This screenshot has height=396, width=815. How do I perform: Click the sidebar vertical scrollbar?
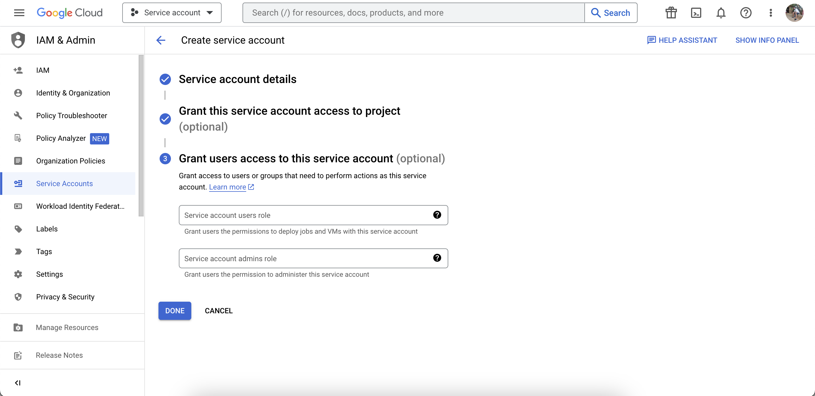[x=141, y=136]
